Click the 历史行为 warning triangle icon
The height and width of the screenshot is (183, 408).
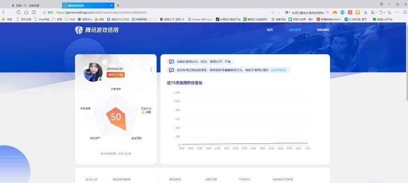click(143, 112)
